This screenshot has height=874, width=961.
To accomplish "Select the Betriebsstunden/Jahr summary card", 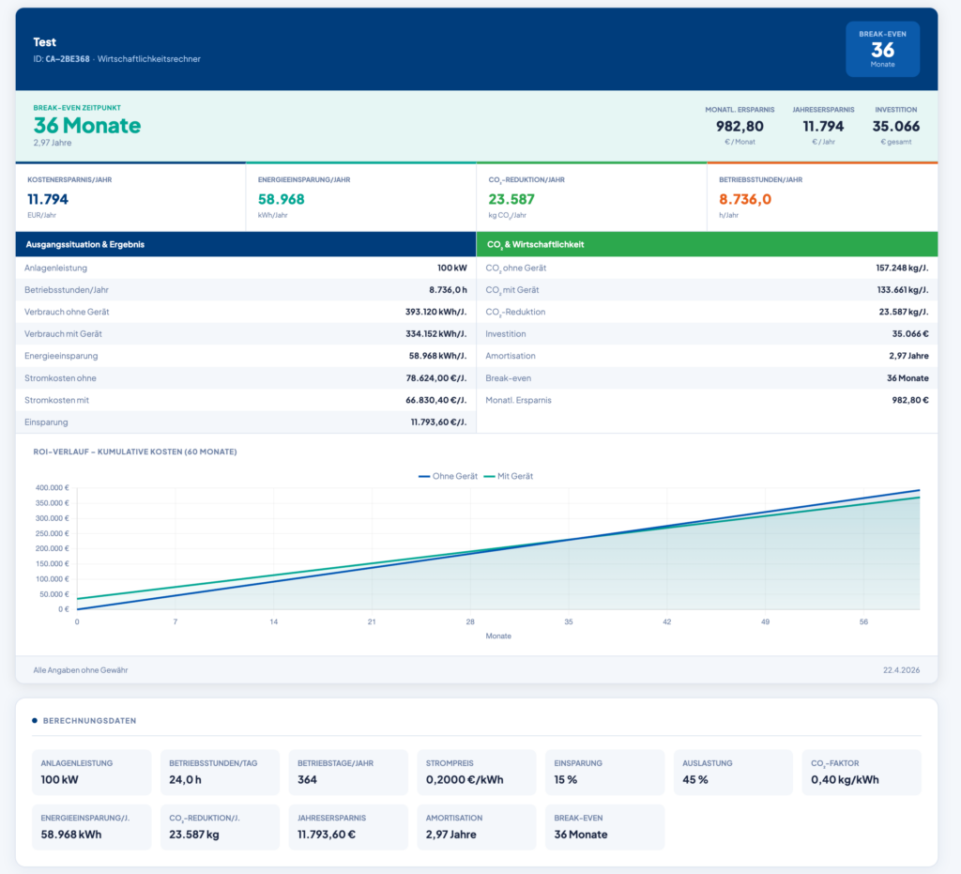I will (822, 197).
